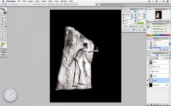Open the Filter menu
The height and width of the screenshot is (106, 171).
click(x=50, y=1)
